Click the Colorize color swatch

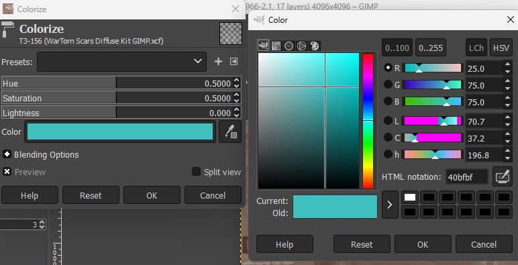120,131
